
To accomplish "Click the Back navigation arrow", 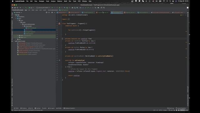I will [20, 8].
